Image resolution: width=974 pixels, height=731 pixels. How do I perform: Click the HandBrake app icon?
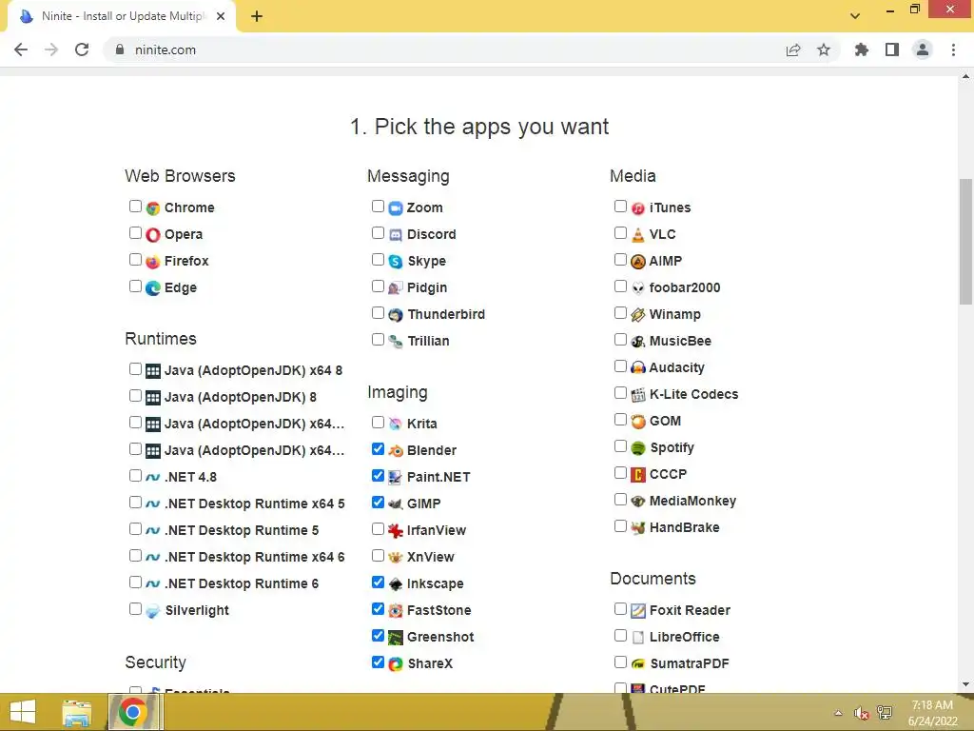(x=638, y=528)
